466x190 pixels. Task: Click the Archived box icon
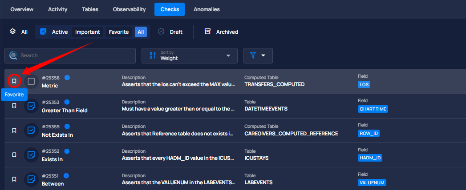(x=207, y=32)
